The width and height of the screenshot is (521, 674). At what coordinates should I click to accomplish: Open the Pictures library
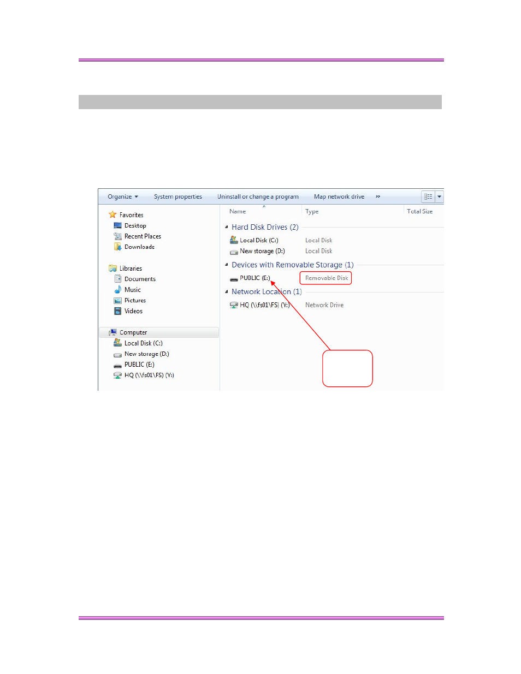[135, 301]
